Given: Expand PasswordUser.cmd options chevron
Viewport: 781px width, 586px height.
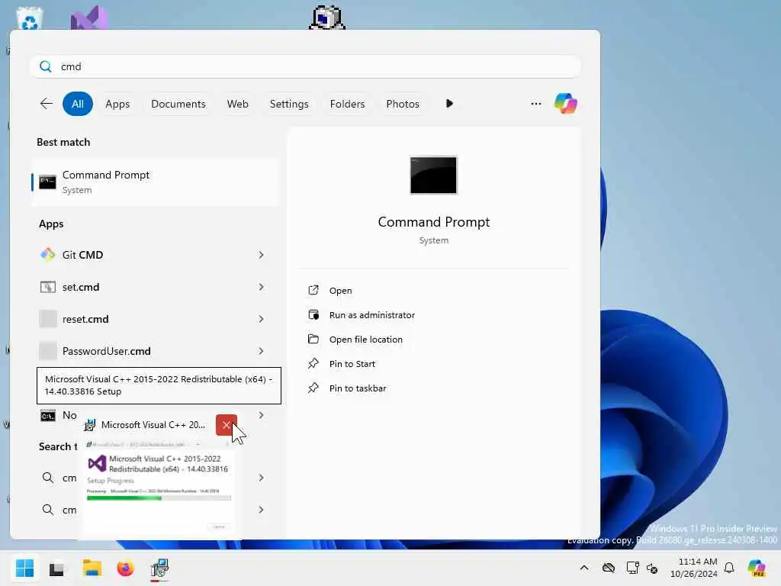Looking at the screenshot, I should [x=261, y=351].
